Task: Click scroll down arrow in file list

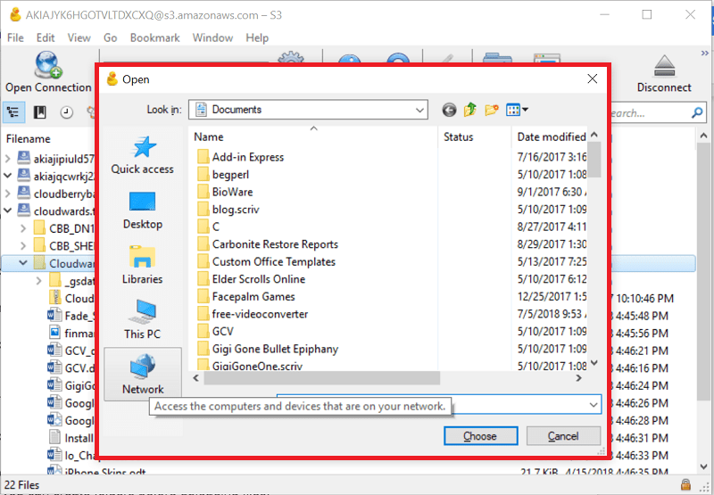Action: [x=594, y=363]
